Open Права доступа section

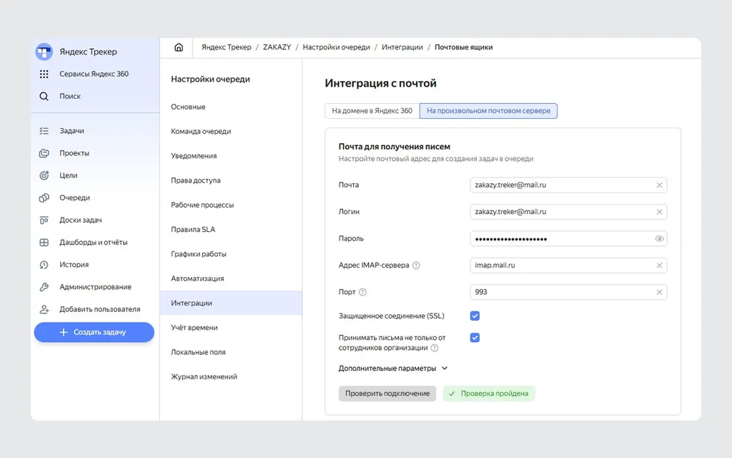(x=231, y=180)
